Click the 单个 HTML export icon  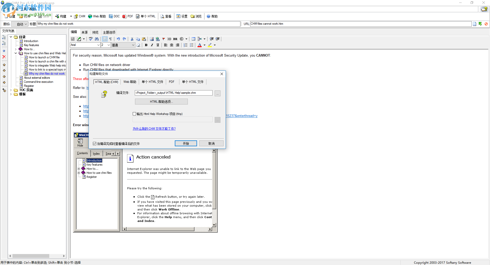click(146, 16)
